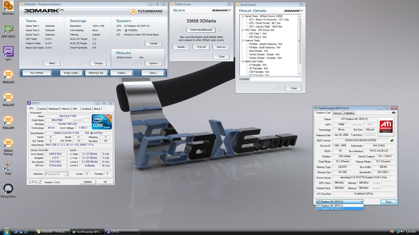Screen dimensions: 419x235
Task: Select the highlighted second ATI Radeon HD 3870 X2 entry
Action: pos(340,208)
